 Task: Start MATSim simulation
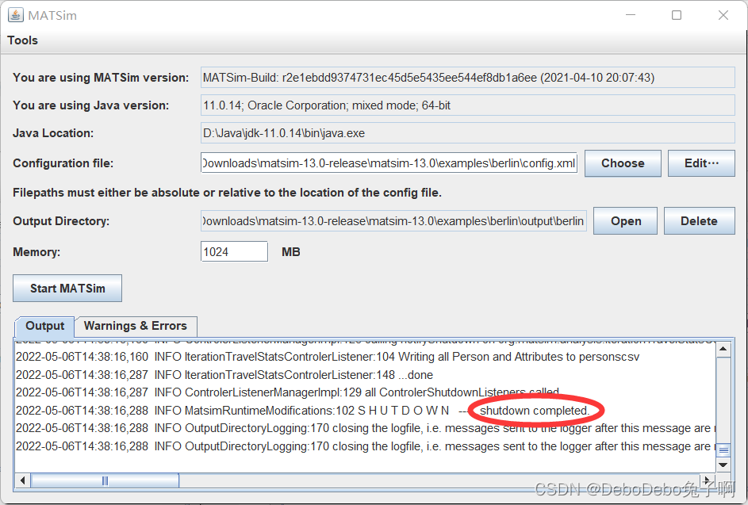click(x=67, y=289)
